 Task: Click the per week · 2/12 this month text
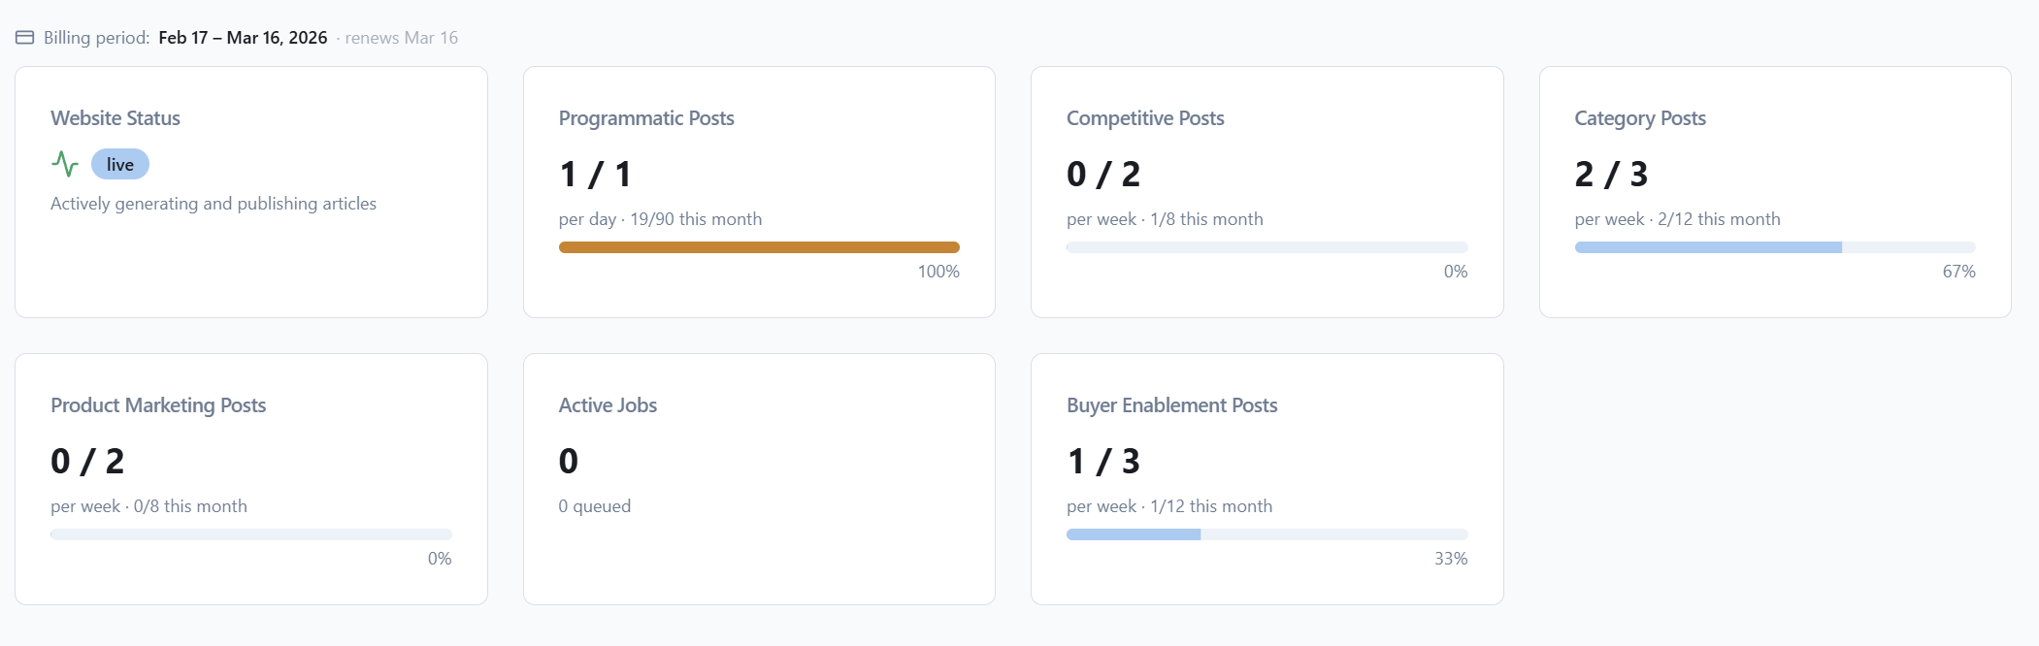pyautogui.click(x=1678, y=219)
